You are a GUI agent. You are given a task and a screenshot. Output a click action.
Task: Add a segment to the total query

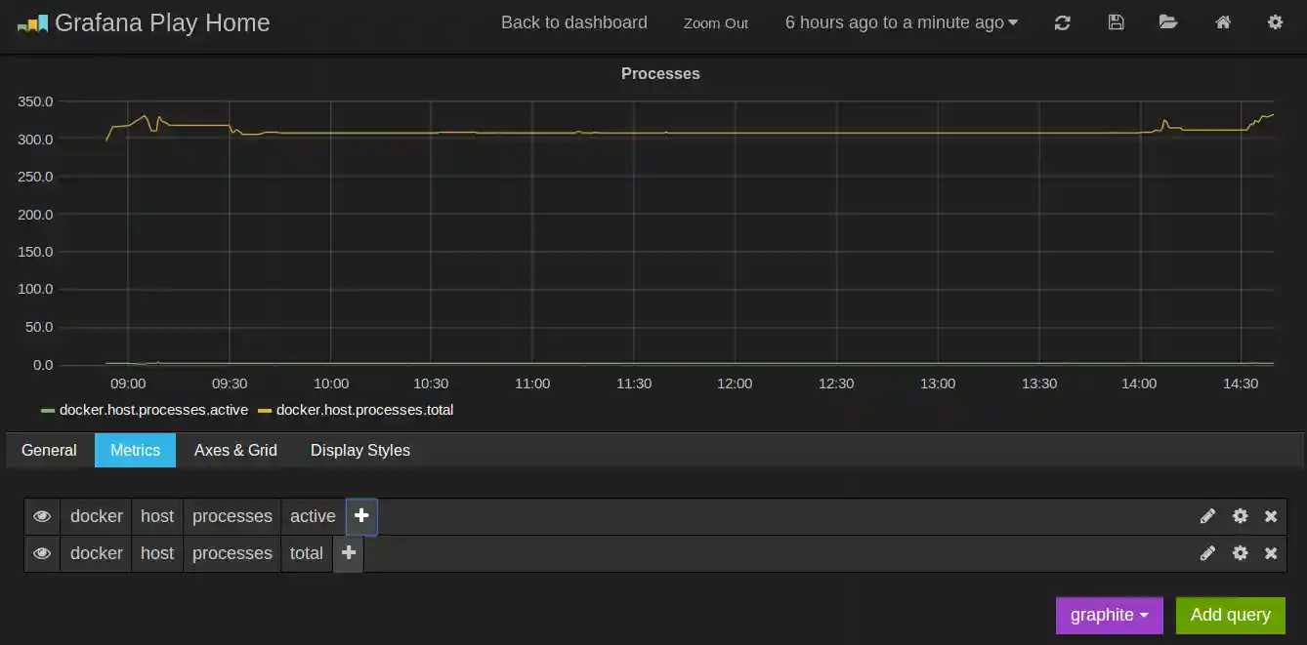(349, 553)
